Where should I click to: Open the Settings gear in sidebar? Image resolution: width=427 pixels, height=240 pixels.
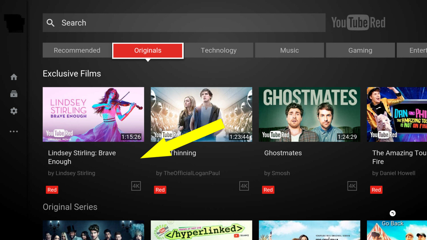14,111
